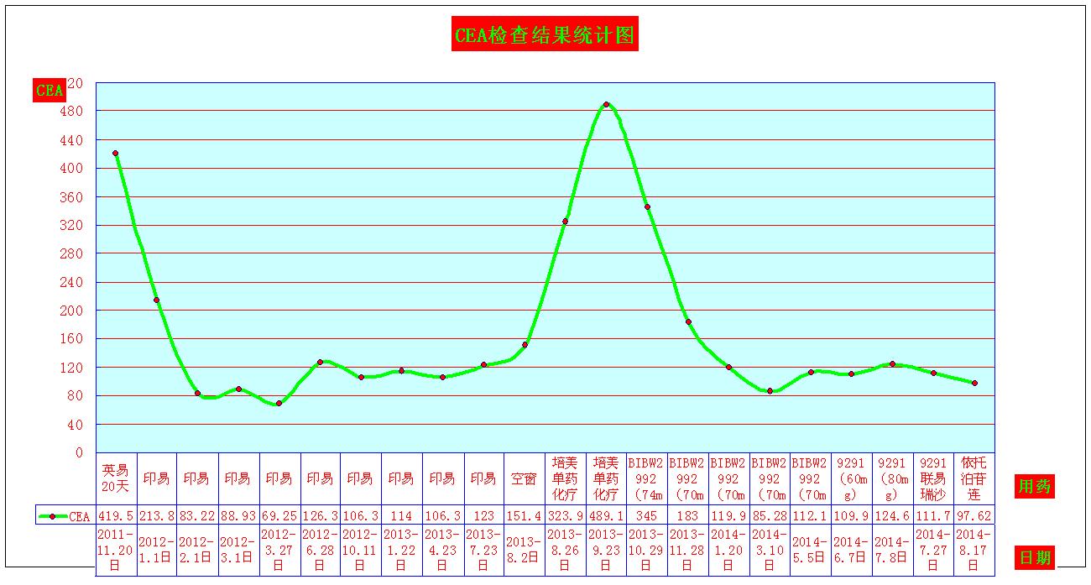Image resolution: width=1091 pixels, height=585 pixels.
Task: Select the peak data point at 489.1
Action: pos(606,105)
